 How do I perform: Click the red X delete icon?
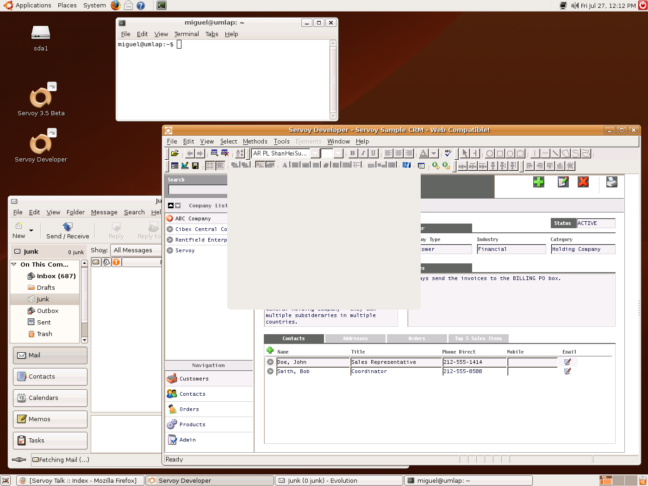click(x=583, y=182)
